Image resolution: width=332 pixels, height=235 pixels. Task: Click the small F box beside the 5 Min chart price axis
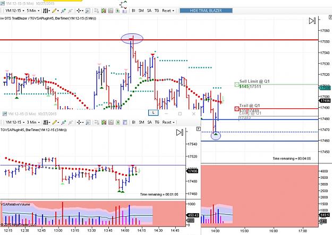(330, 17)
